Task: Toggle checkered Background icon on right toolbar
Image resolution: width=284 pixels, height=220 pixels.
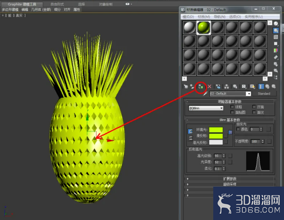Action: 276,37
